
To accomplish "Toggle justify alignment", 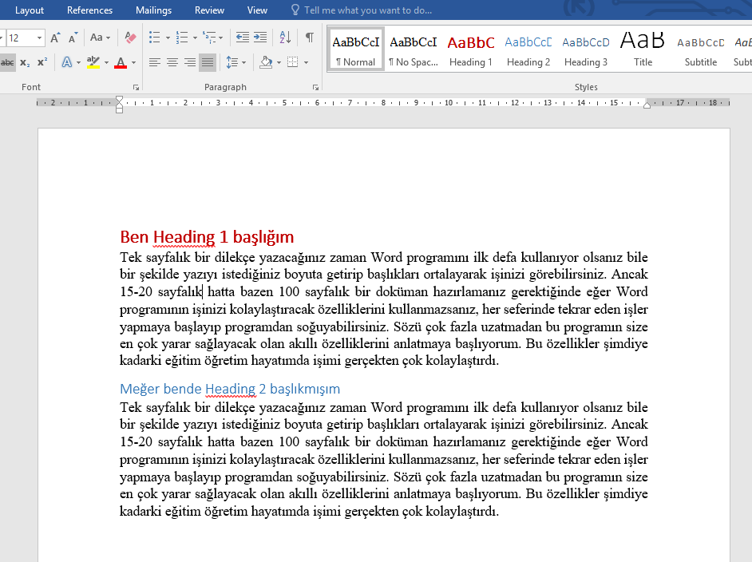I will [208, 62].
